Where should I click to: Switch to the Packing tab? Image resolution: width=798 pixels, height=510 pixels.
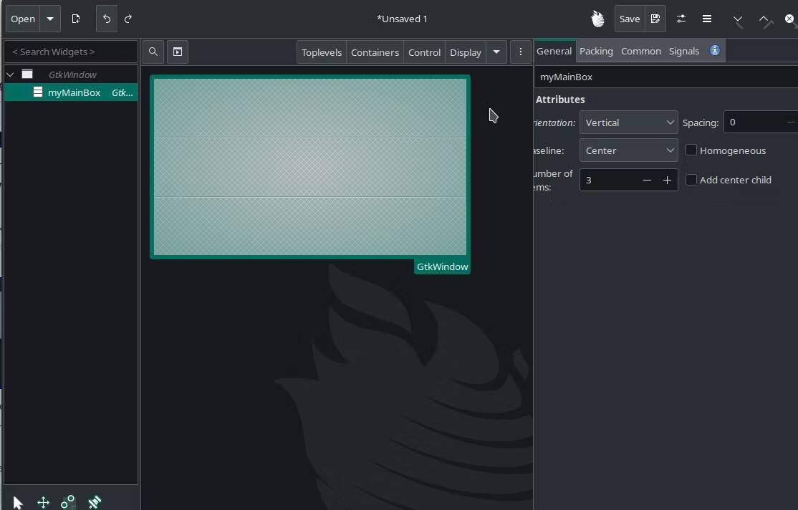[596, 51]
